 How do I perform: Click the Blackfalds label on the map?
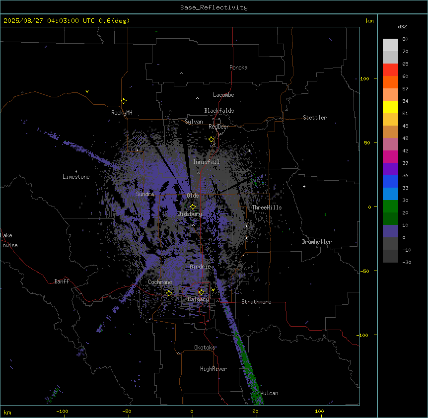(x=219, y=111)
